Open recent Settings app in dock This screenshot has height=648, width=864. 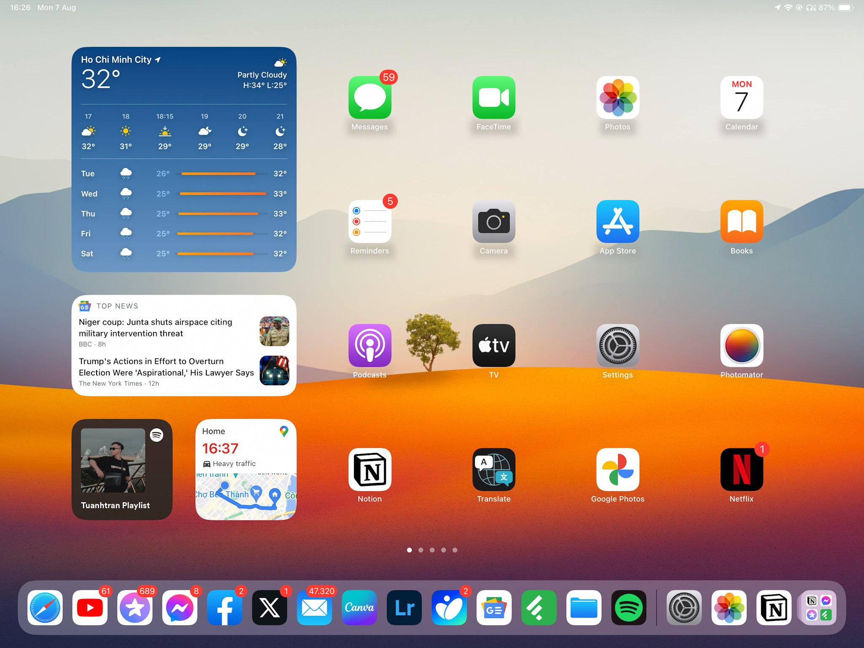click(684, 607)
